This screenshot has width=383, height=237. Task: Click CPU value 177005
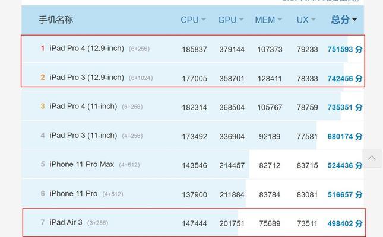[x=194, y=79]
